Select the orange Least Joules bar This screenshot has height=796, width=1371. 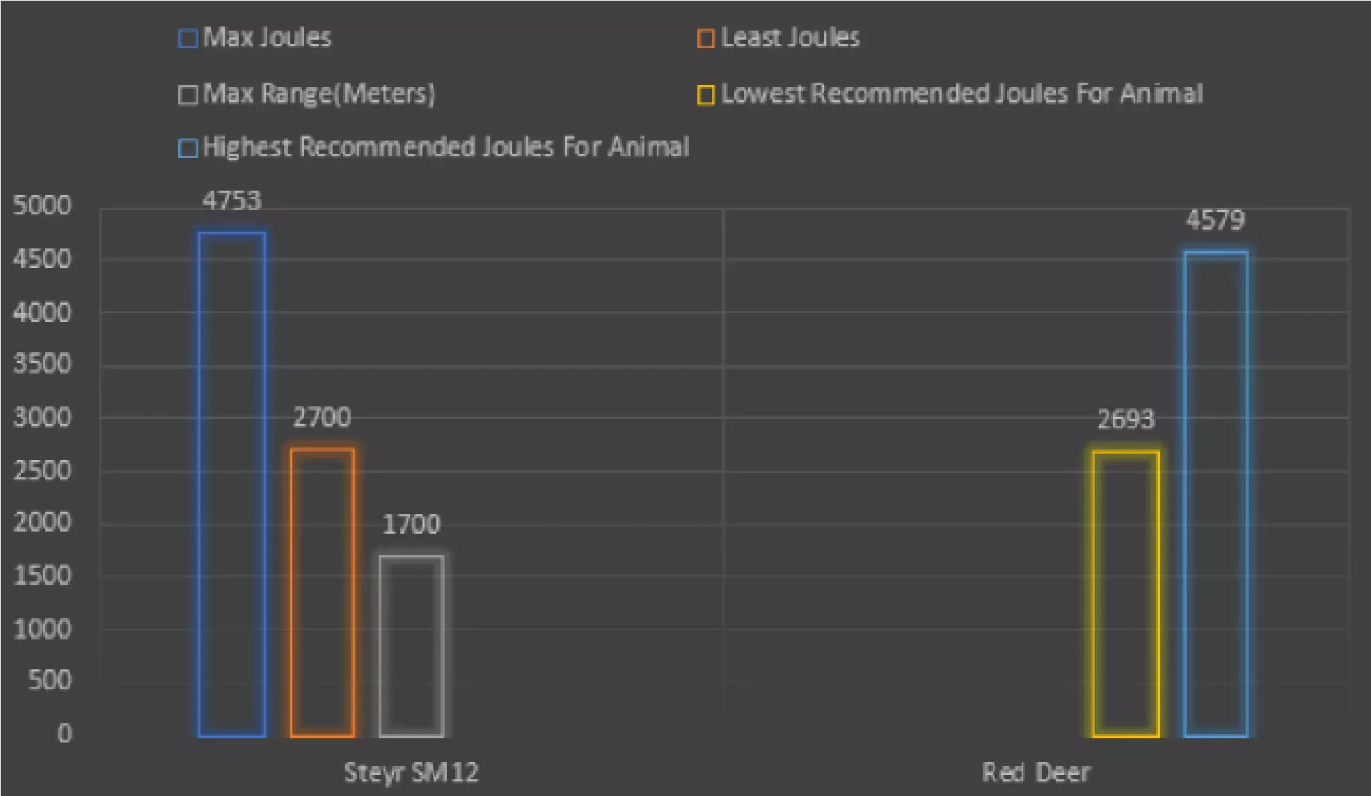(x=322, y=593)
